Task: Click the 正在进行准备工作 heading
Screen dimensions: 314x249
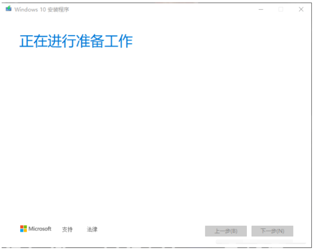Action: [76, 41]
